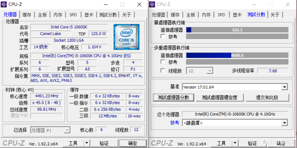
Task: Click the empty single thread reference bar
Action: tap(237, 36)
